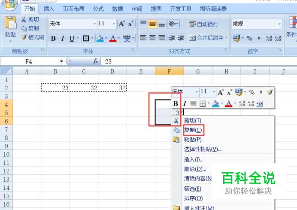Choose 剪切(T) in context menu
The width and height of the screenshot is (297, 210).
223,121
